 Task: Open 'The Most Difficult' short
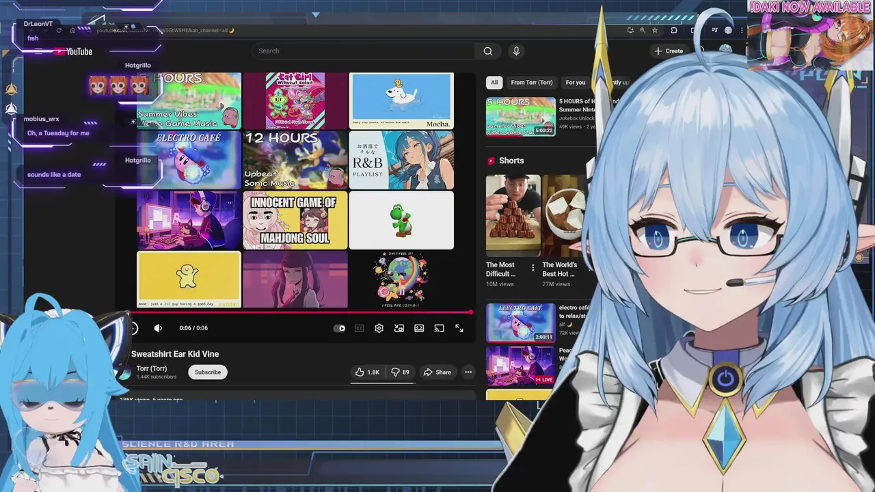(513, 216)
